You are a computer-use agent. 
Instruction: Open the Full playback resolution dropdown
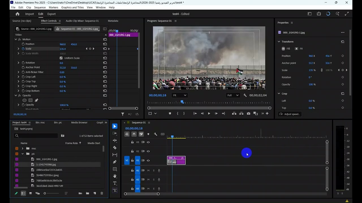pyautogui.click(x=233, y=95)
